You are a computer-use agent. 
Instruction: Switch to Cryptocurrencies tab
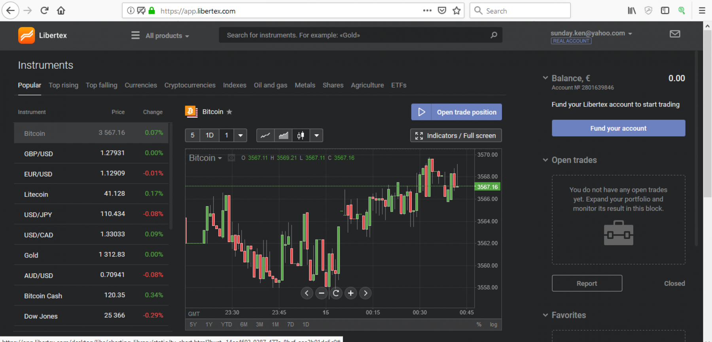click(190, 85)
